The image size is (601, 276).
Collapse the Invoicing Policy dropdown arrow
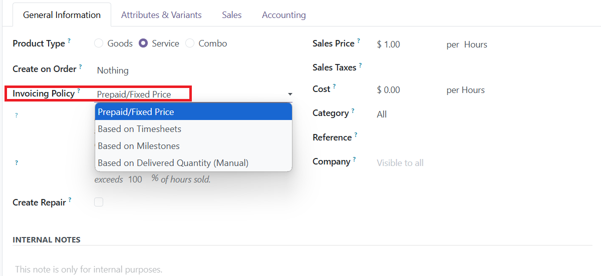point(290,94)
